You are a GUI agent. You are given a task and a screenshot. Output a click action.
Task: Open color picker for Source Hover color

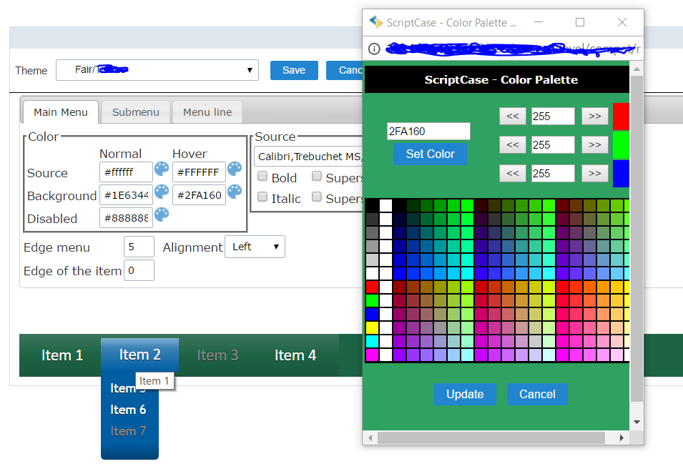[x=235, y=169]
